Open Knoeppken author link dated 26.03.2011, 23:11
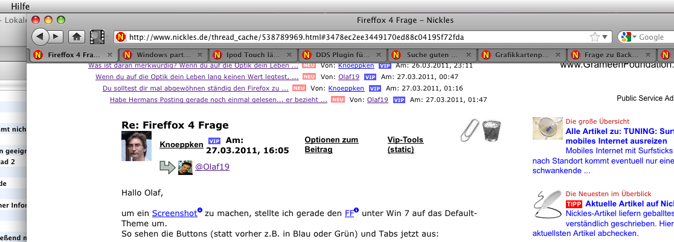674x242 pixels. [x=356, y=66]
